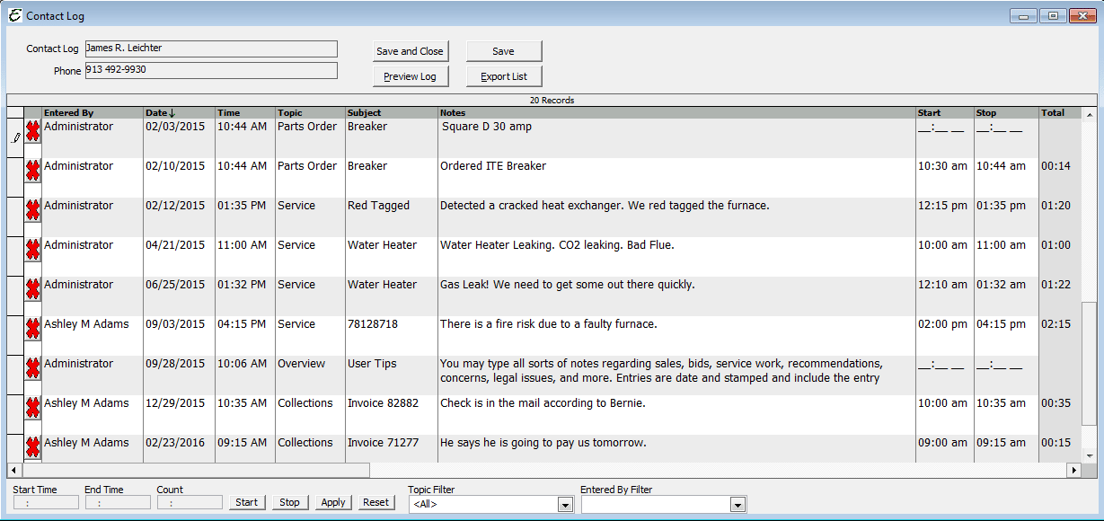The height and width of the screenshot is (521, 1104).
Task: Open the Topic Filter dropdown
Action: pyautogui.click(x=565, y=504)
